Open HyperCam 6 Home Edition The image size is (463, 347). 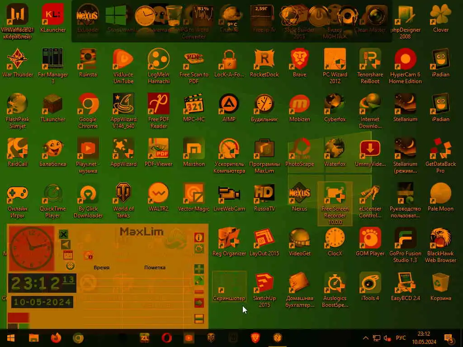405,66
